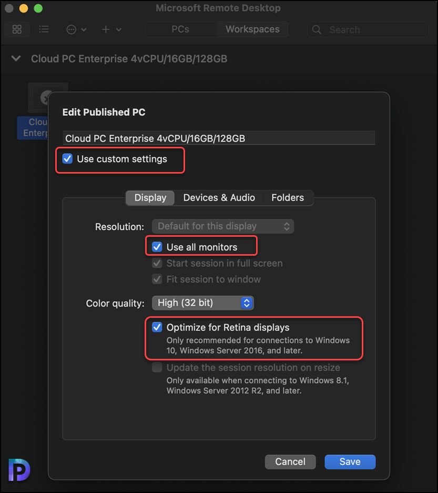
Task: Open the plus Add menu
Action: click(x=111, y=29)
